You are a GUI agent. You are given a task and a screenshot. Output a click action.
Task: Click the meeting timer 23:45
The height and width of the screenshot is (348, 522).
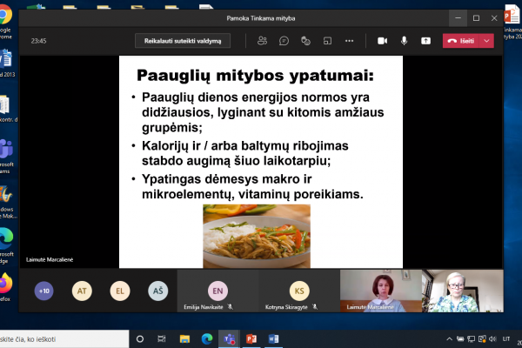click(38, 41)
